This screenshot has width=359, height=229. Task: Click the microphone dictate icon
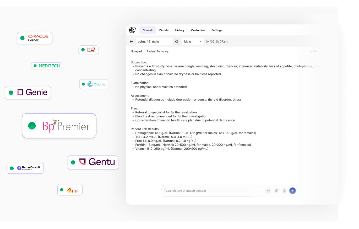pos(284,191)
